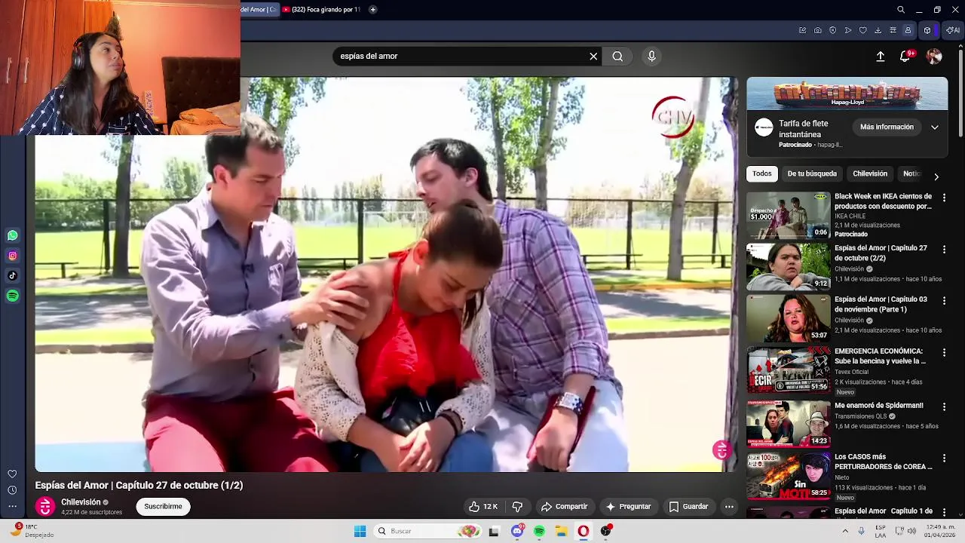The image size is (965, 543).
Task: Click the red Chilevisión badge on the video
Action: (721, 450)
